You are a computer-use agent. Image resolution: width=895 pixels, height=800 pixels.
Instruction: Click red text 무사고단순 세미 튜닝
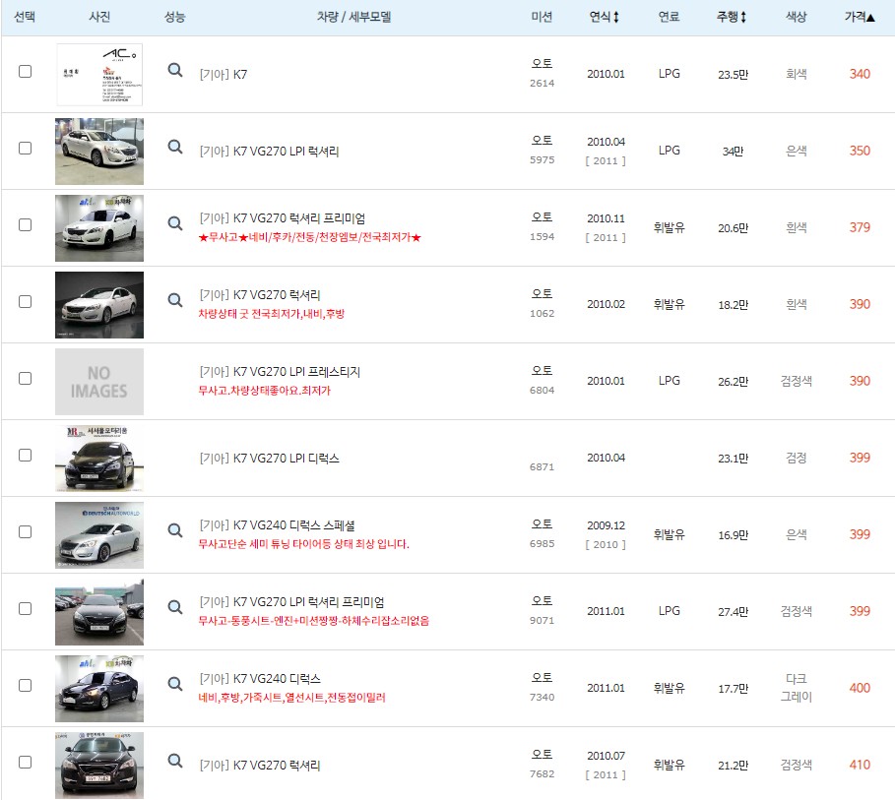pos(303,544)
